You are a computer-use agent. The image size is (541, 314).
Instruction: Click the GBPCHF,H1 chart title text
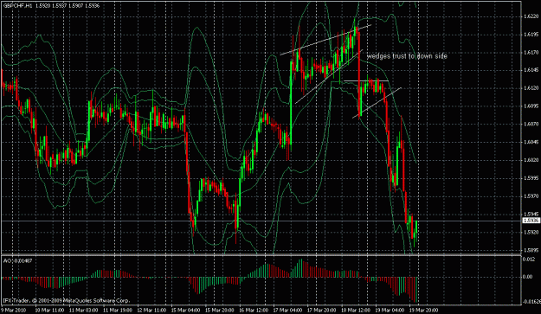(17, 6)
